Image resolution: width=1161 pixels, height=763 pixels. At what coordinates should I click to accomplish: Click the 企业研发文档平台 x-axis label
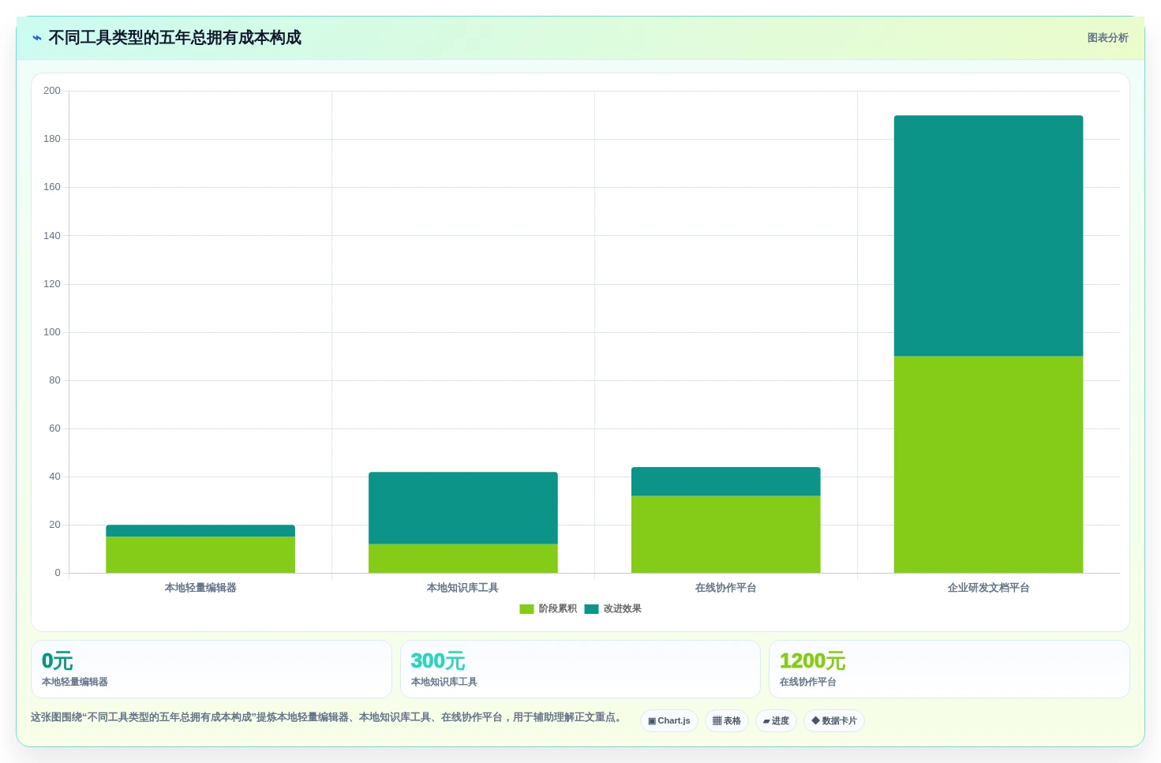(988, 588)
